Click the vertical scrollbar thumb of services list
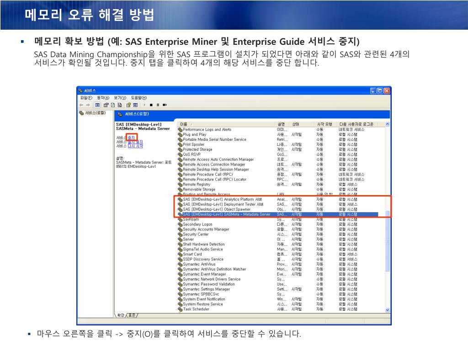This screenshot has width=468, height=351. [x=388, y=240]
